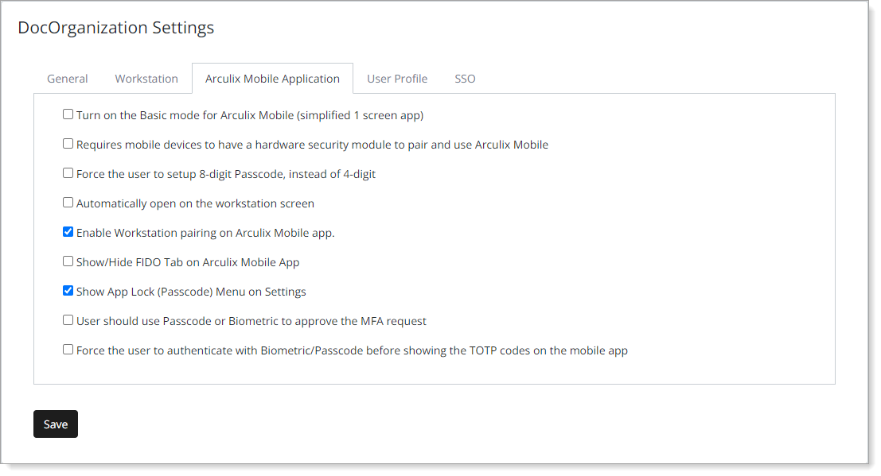Screen dimensions: 881x476
Task: Open the Workstation tab
Action: pyautogui.click(x=146, y=79)
